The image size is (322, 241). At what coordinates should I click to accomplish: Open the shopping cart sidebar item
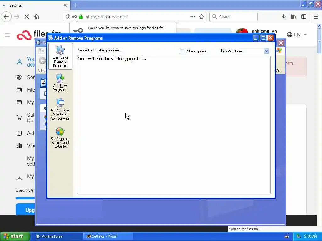[19, 118]
